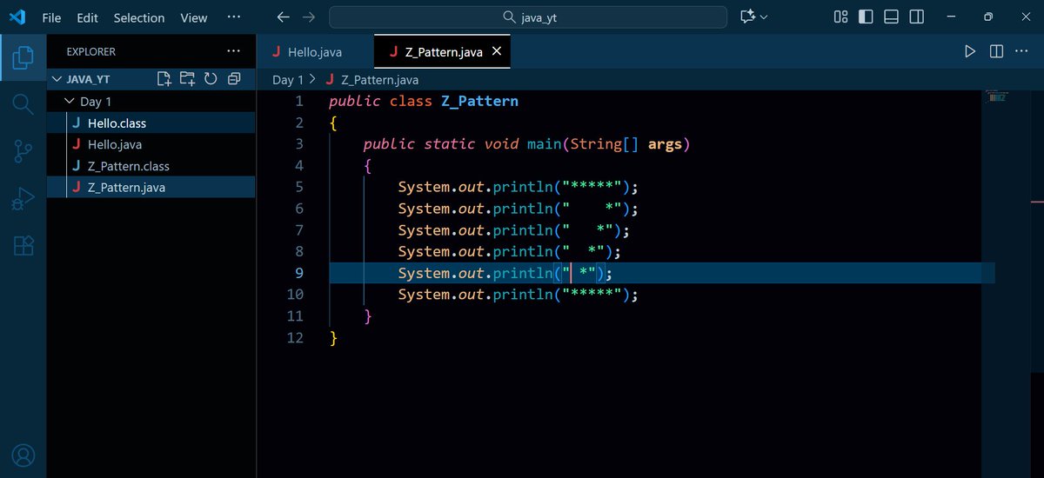Open the Source Control view
The width and height of the screenshot is (1044, 478).
pyautogui.click(x=23, y=152)
